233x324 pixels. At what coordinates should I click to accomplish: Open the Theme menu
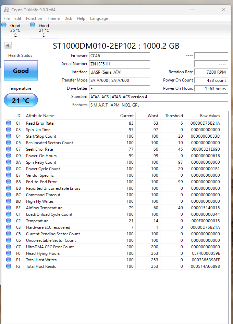(53, 18)
